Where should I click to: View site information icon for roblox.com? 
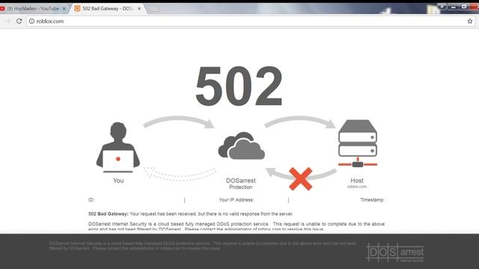point(31,21)
